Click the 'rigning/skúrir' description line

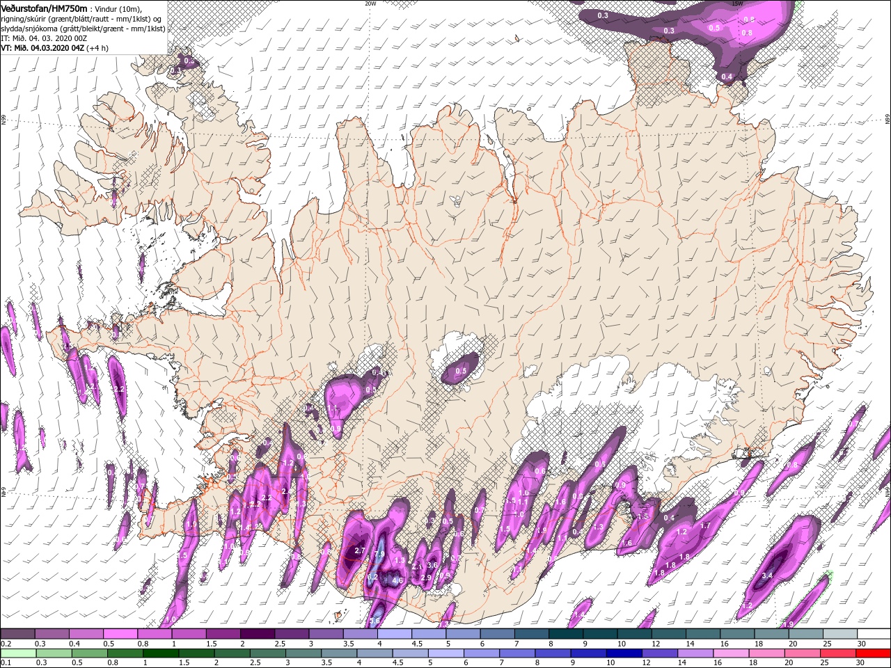pyautogui.click(x=81, y=19)
